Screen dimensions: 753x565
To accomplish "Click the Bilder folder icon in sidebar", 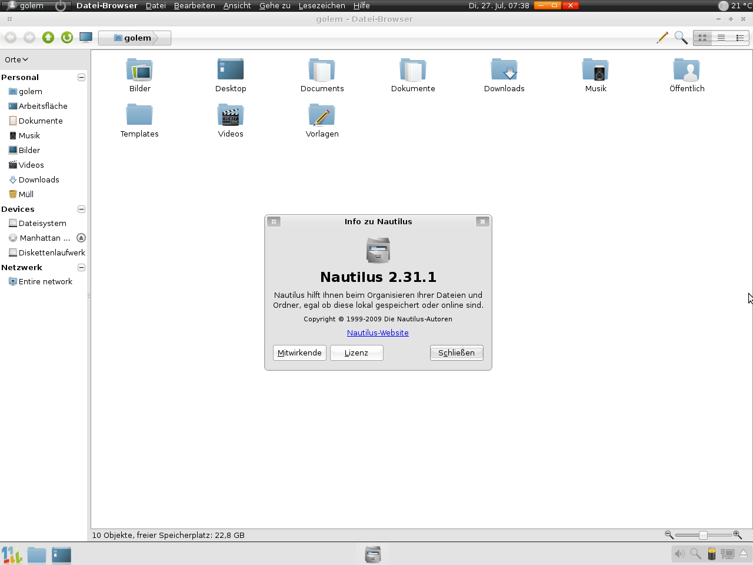I will (x=13, y=150).
